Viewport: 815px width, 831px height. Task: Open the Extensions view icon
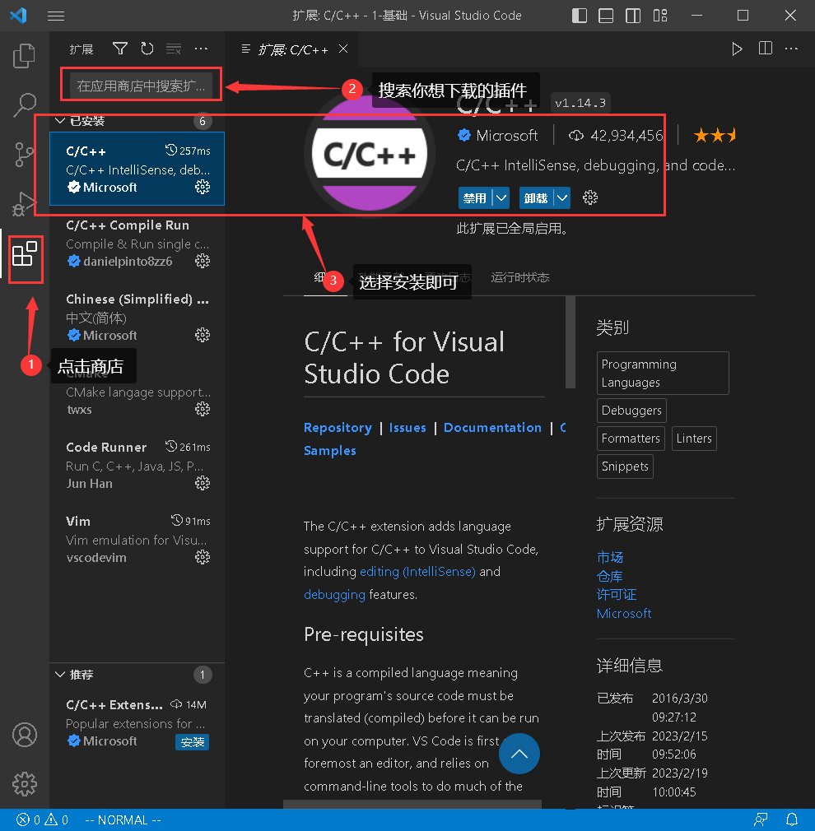click(25, 254)
